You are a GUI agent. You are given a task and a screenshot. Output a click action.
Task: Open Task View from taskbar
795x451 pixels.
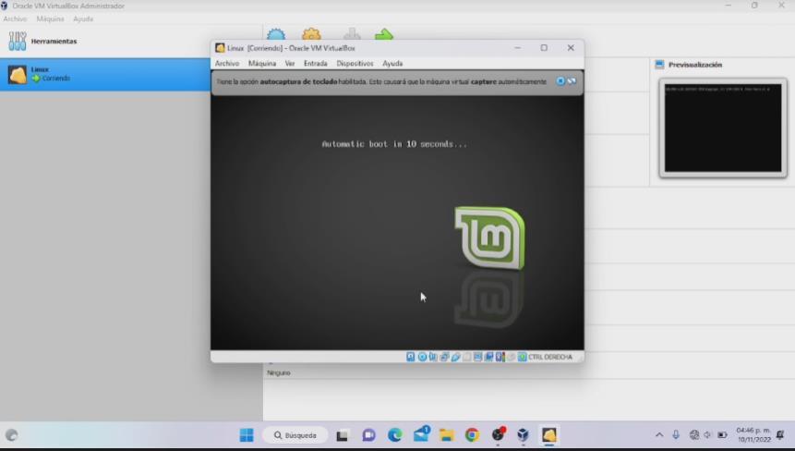[x=343, y=435]
